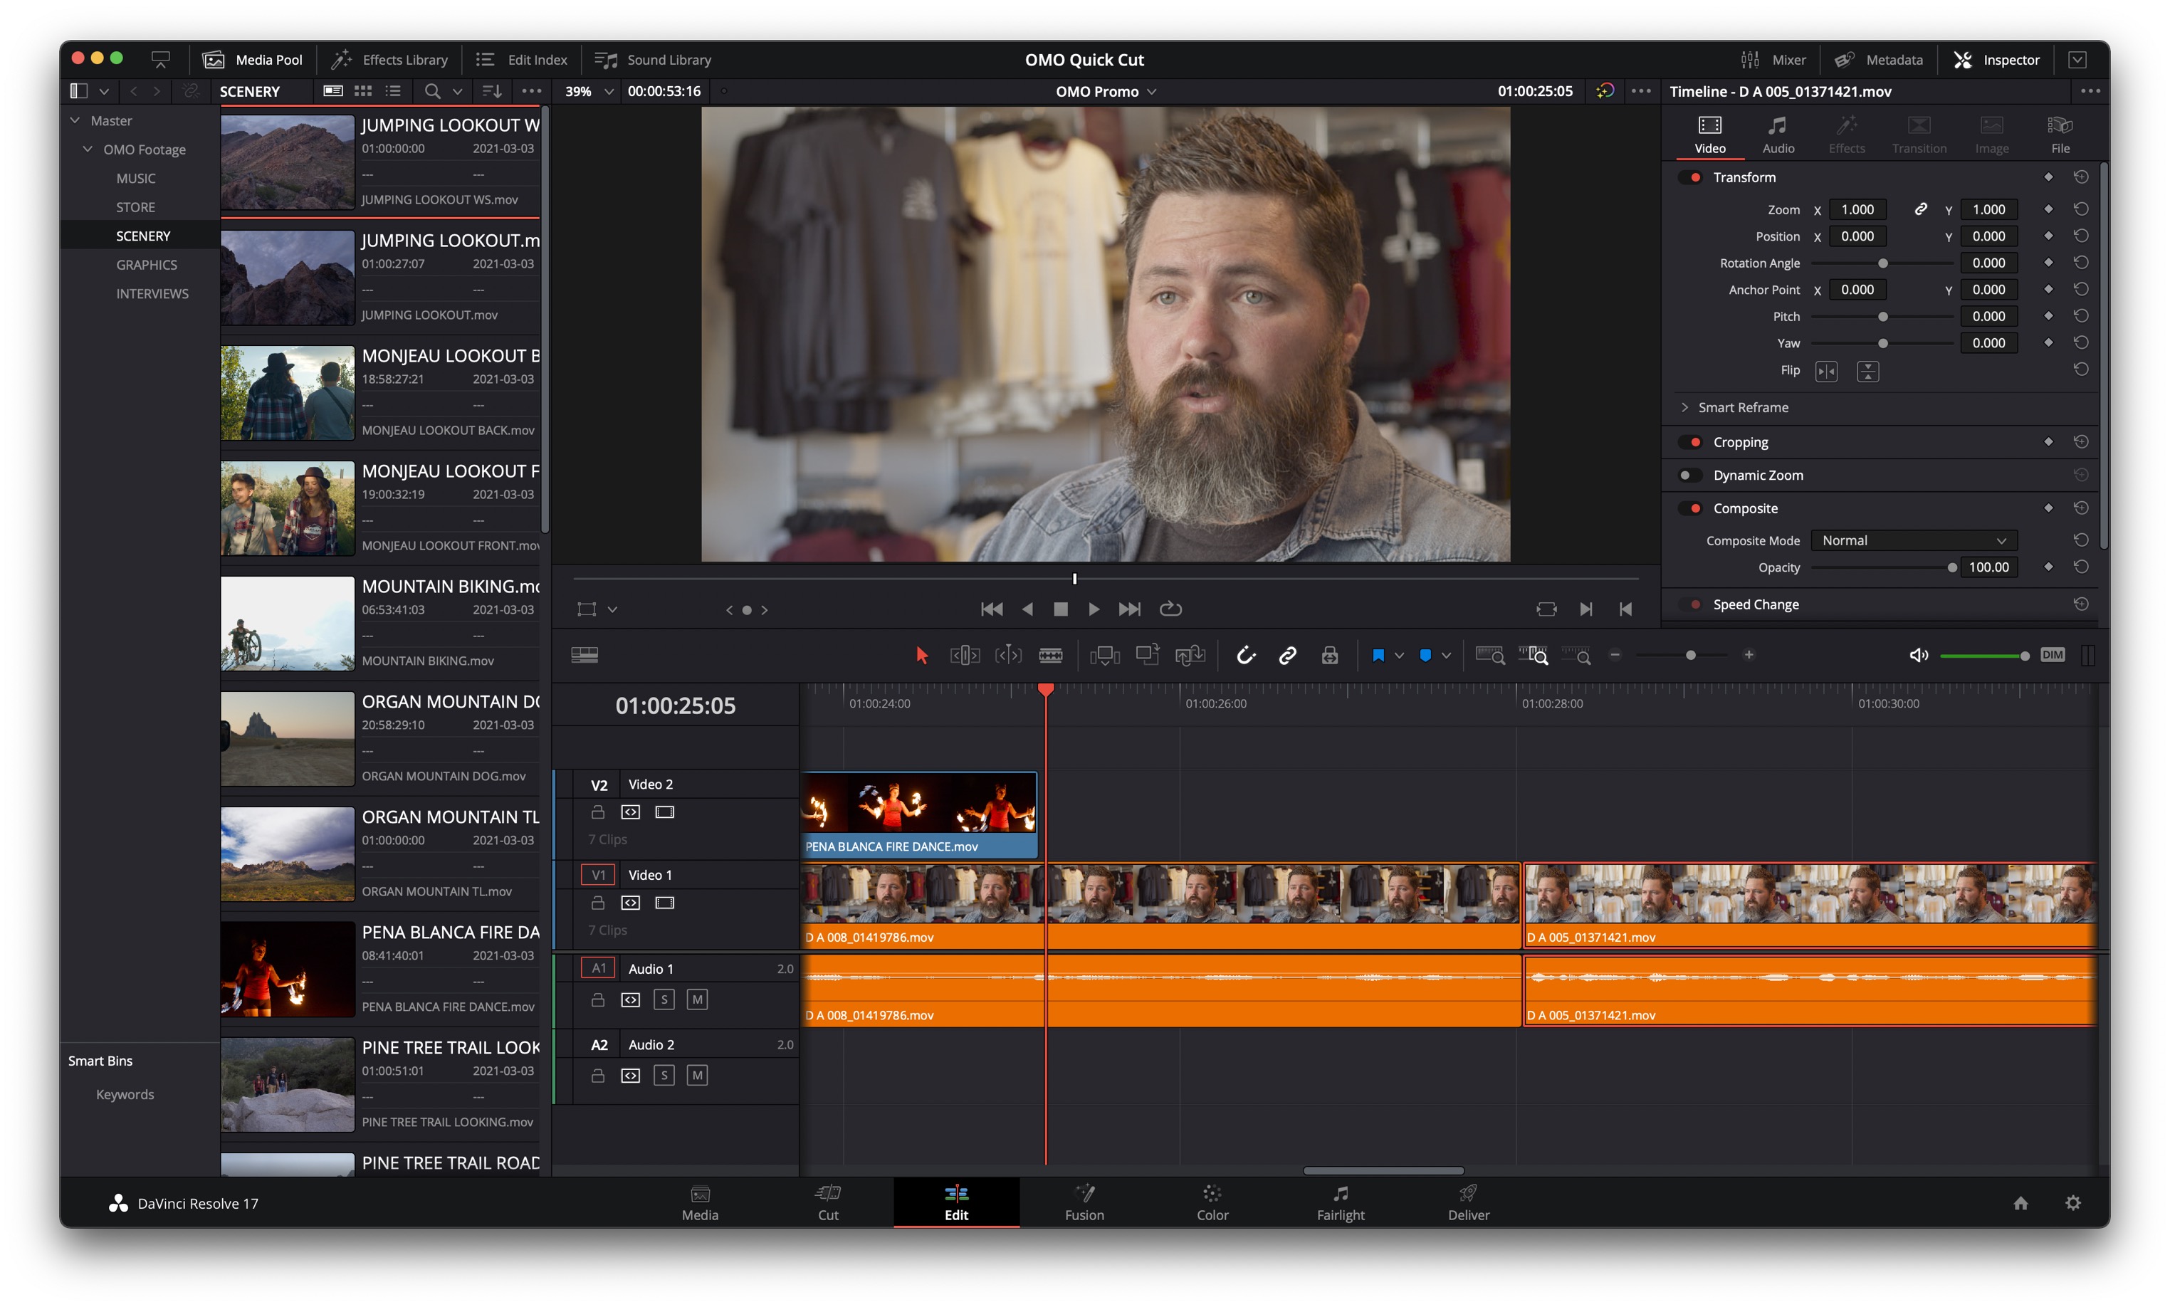The width and height of the screenshot is (2170, 1307).
Task: Disable the Composite toggle
Action: (1690, 509)
